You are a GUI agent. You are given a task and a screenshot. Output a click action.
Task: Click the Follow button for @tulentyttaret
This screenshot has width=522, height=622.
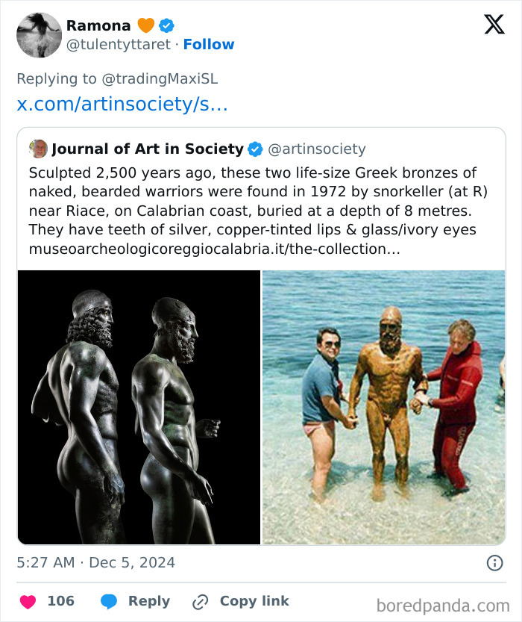[210, 44]
